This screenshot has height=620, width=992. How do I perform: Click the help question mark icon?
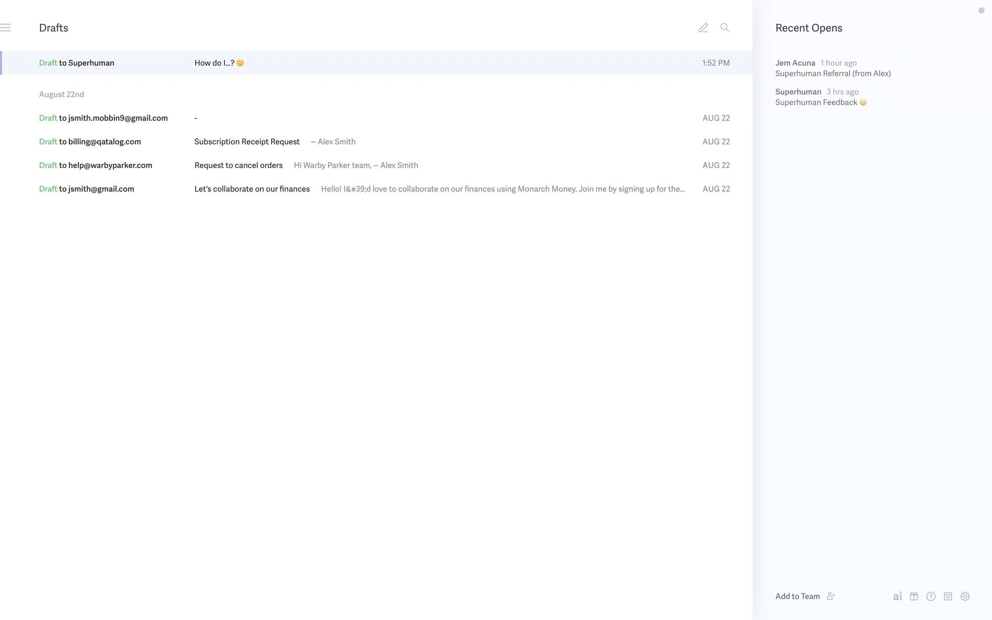coord(931,596)
